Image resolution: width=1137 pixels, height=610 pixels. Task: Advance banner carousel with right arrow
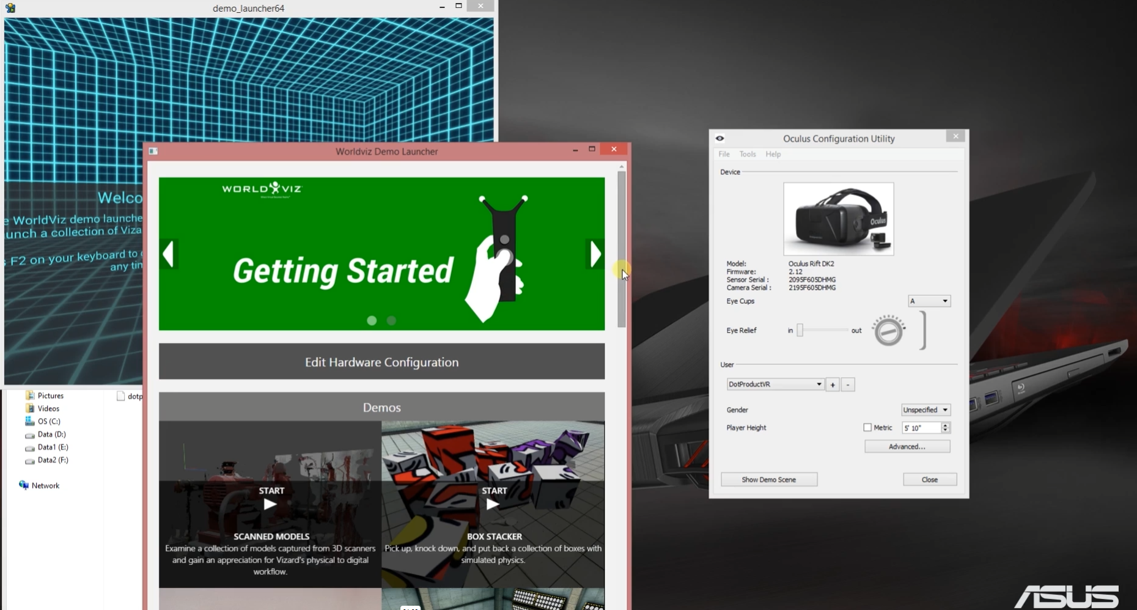pos(595,254)
